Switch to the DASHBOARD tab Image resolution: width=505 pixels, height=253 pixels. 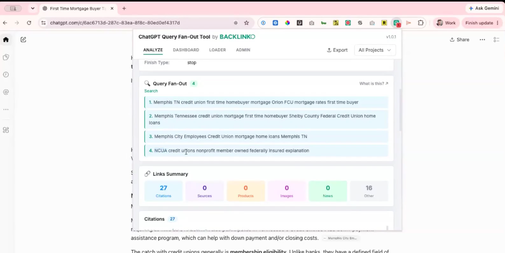186,50
